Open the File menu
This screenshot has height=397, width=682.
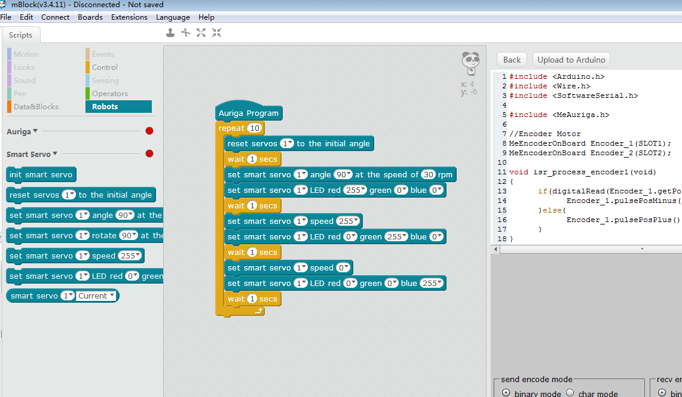click(5, 17)
